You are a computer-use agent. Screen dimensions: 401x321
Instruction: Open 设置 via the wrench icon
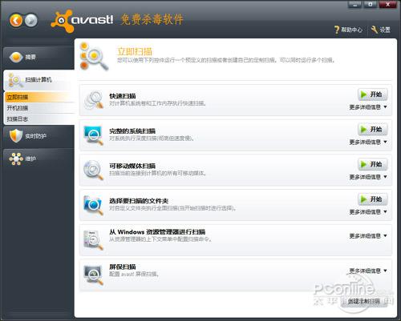pos(375,30)
